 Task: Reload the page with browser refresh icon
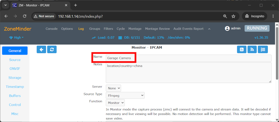click(x=25, y=16)
